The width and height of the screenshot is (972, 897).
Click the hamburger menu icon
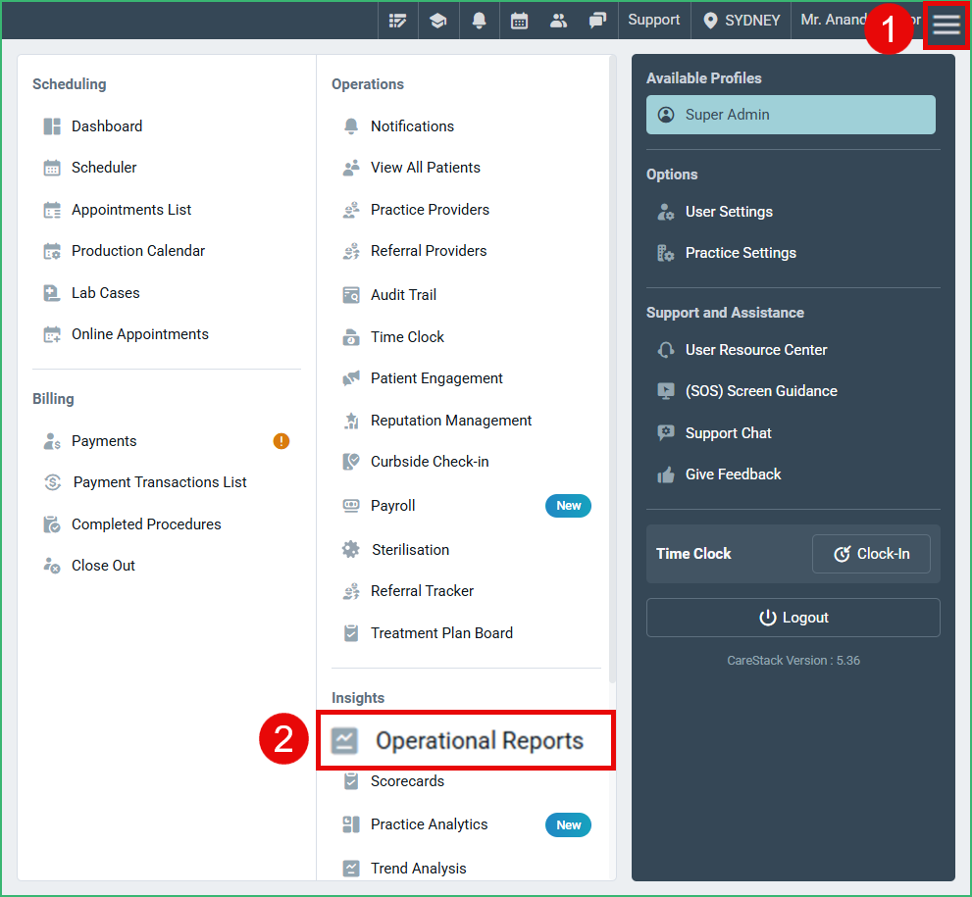pos(946,25)
